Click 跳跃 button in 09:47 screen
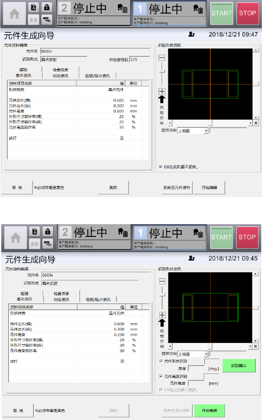 113,187
